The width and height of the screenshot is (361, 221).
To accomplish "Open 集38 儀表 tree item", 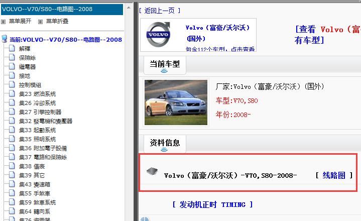I will coord(32,166).
